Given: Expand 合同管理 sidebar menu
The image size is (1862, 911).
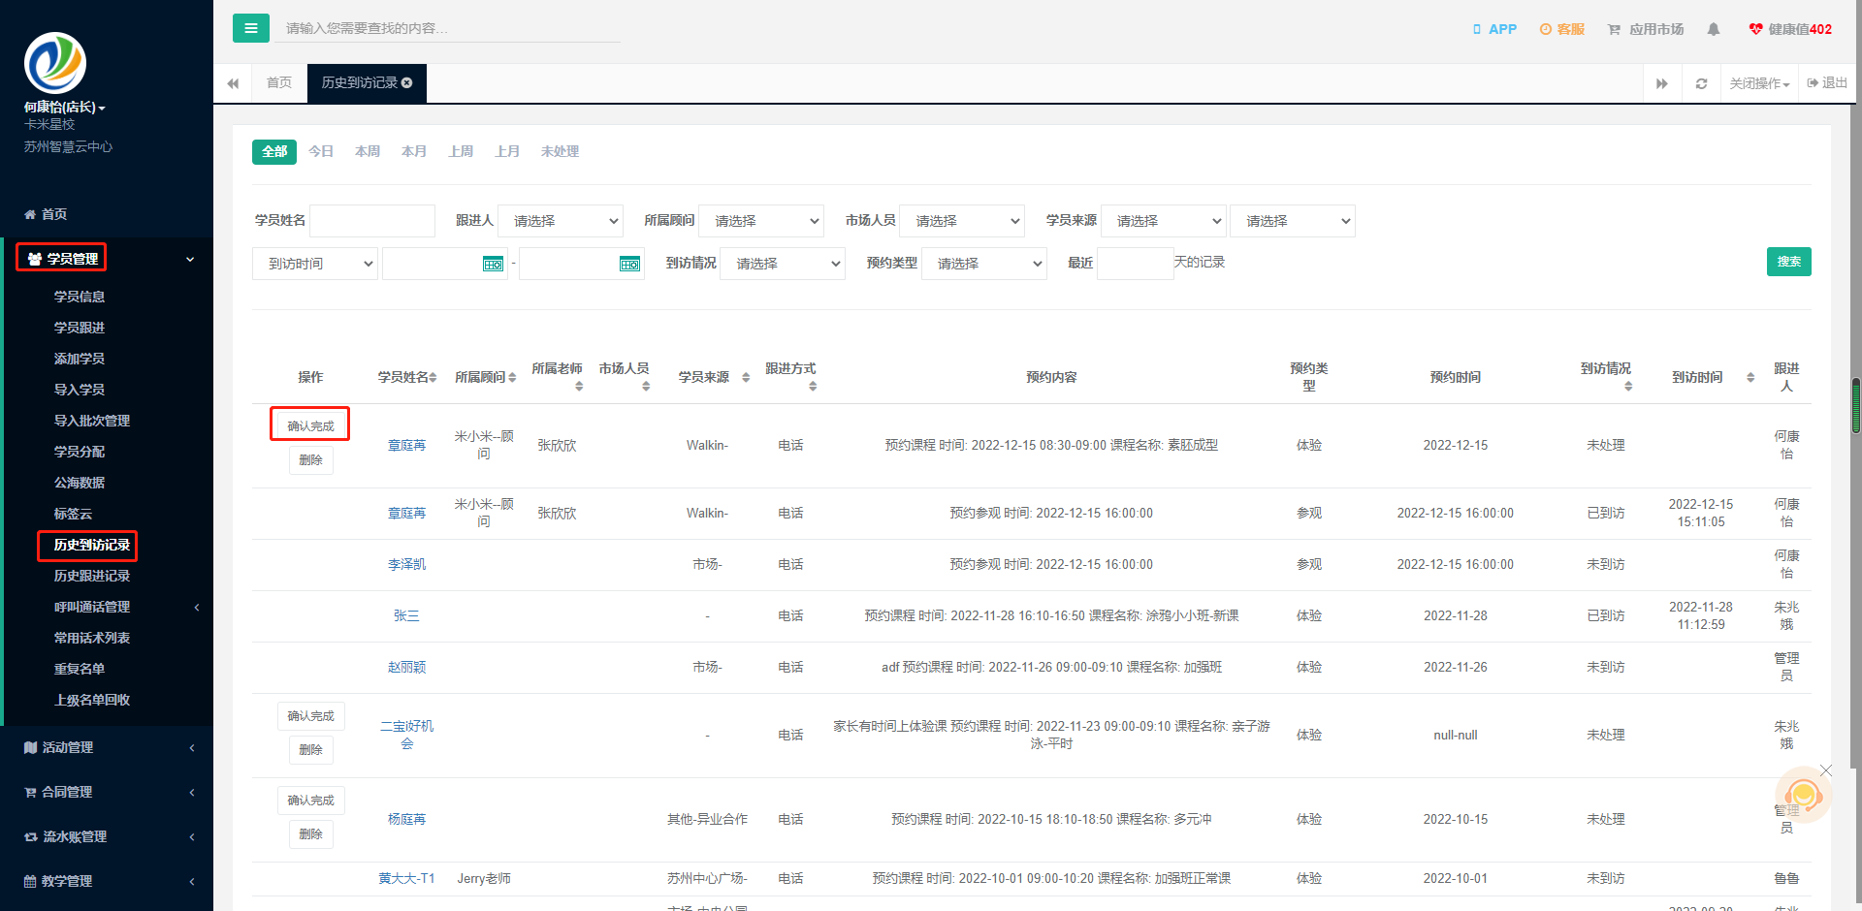Looking at the screenshot, I should (x=107, y=792).
